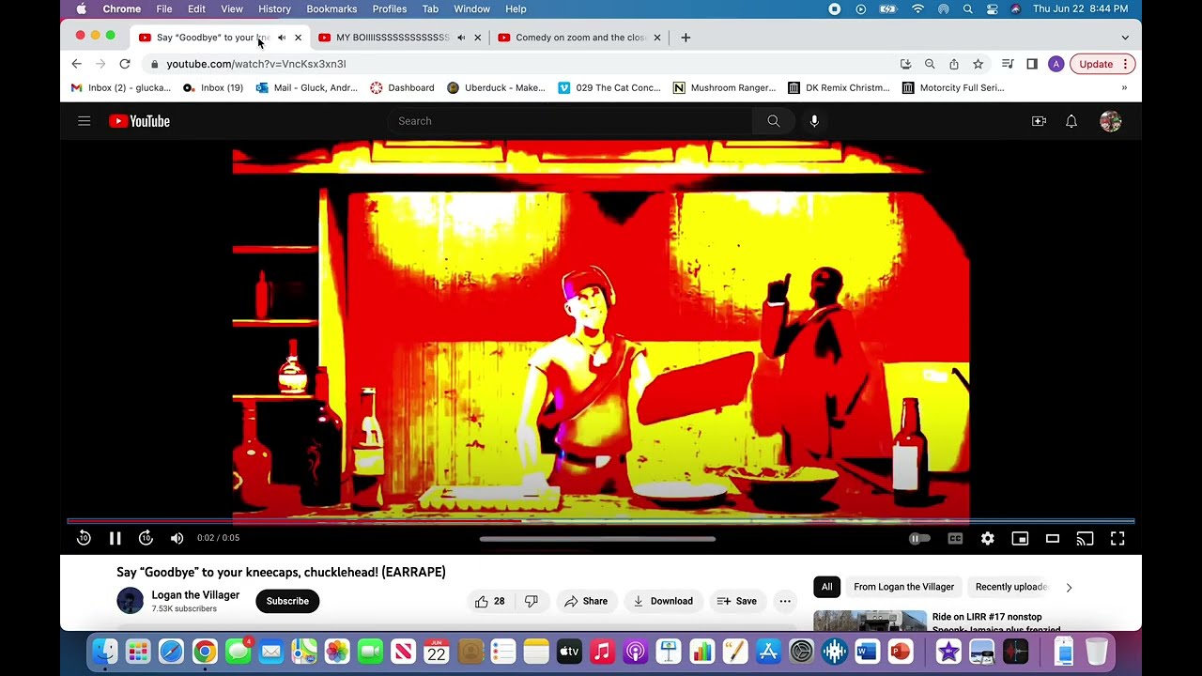This screenshot has width=1202, height=676.
Task: Share this video
Action: click(586, 601)
